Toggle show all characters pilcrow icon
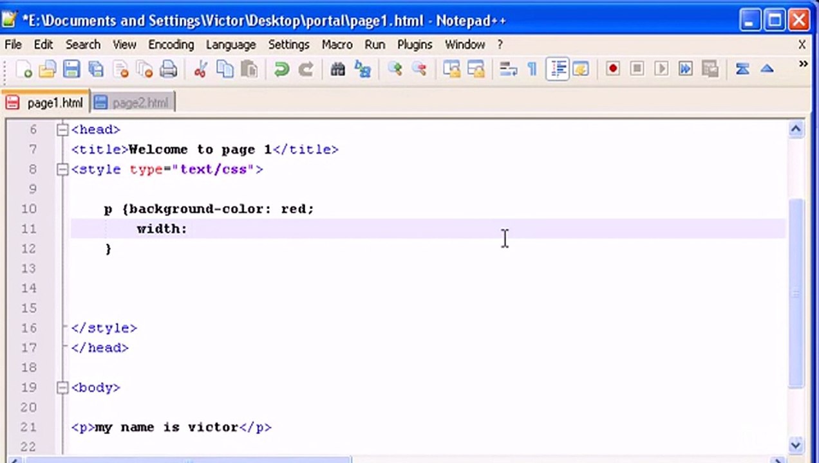Screen dimensions: 819x463 [532, 69]
